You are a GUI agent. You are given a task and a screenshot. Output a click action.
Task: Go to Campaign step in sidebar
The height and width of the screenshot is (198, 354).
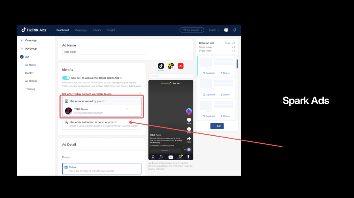(31, 41)
